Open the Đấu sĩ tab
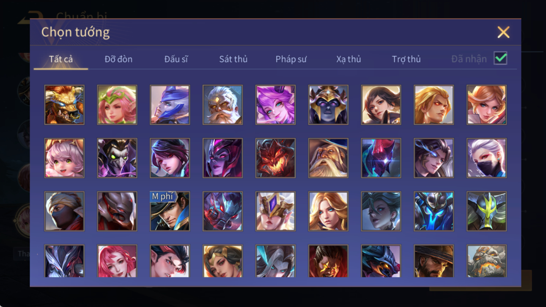This screenshot has height=307, width=546. coord(176,59)
